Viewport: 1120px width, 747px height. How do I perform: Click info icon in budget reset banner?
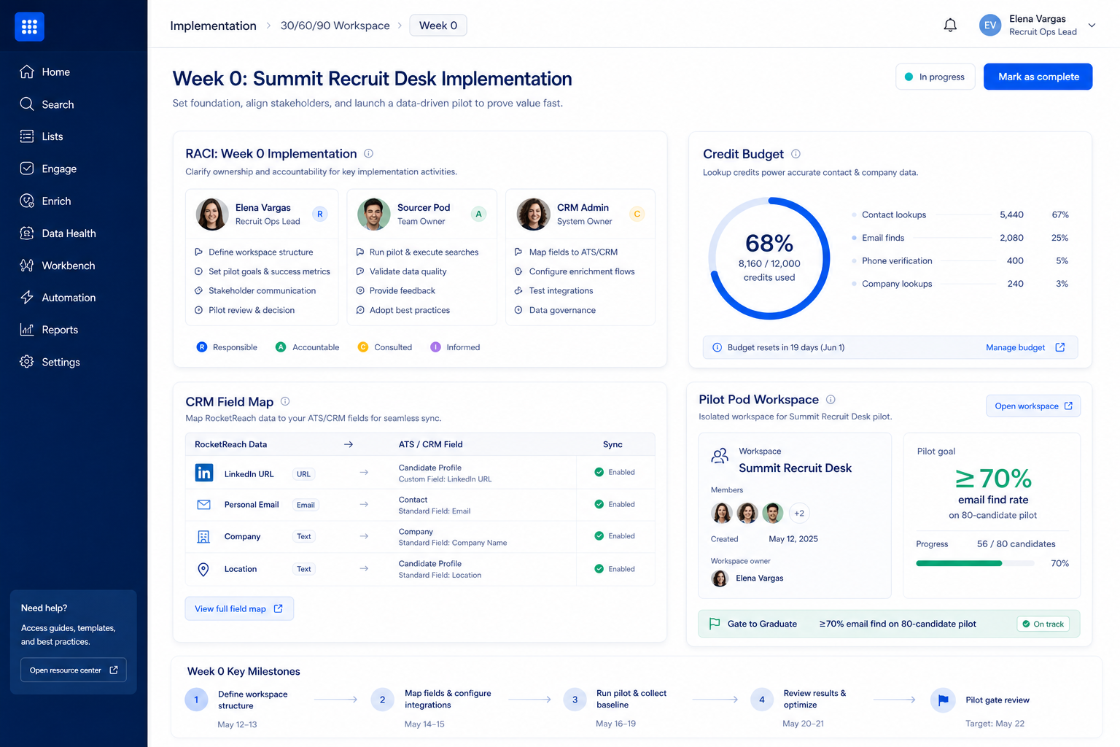click(x=717, y=348)
